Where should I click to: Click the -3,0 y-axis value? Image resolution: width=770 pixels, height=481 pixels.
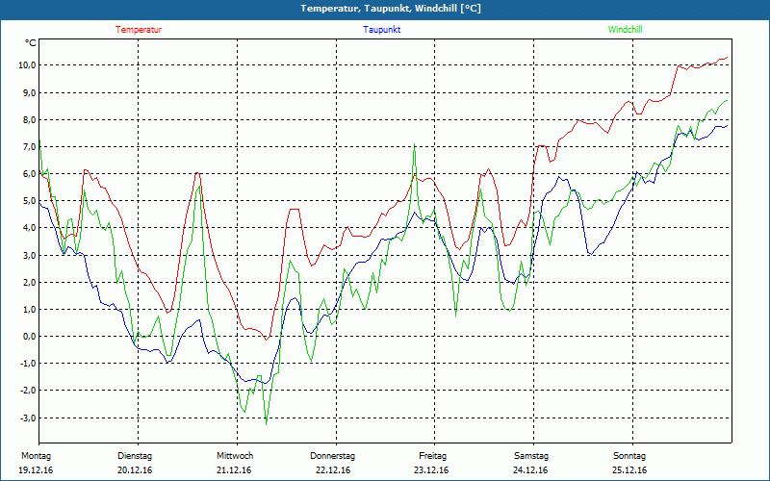point(27,418)
